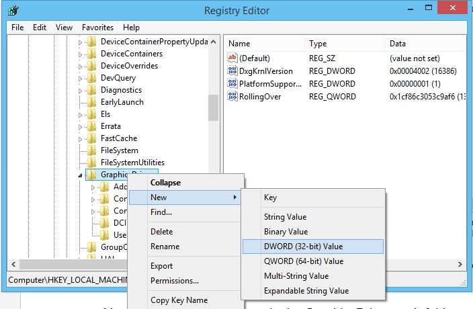This screenshot has height=309, width=473.
Task: Expand the DeviceOverrides tree node
Action: click(80, 67)
